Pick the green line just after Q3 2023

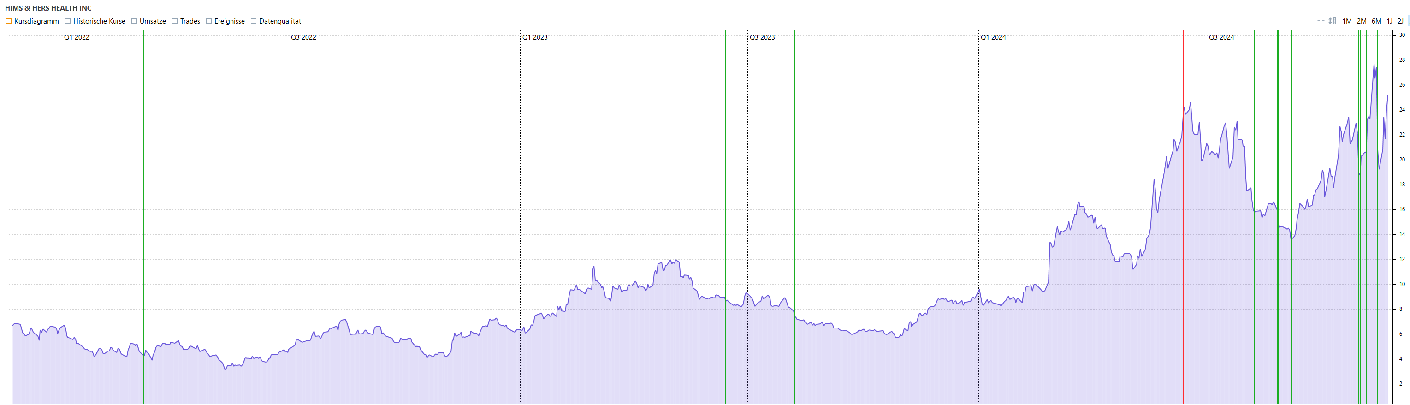[795, 217]
